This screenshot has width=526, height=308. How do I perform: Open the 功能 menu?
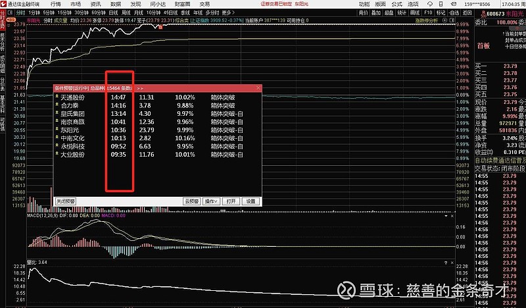(x=364, y=4)
